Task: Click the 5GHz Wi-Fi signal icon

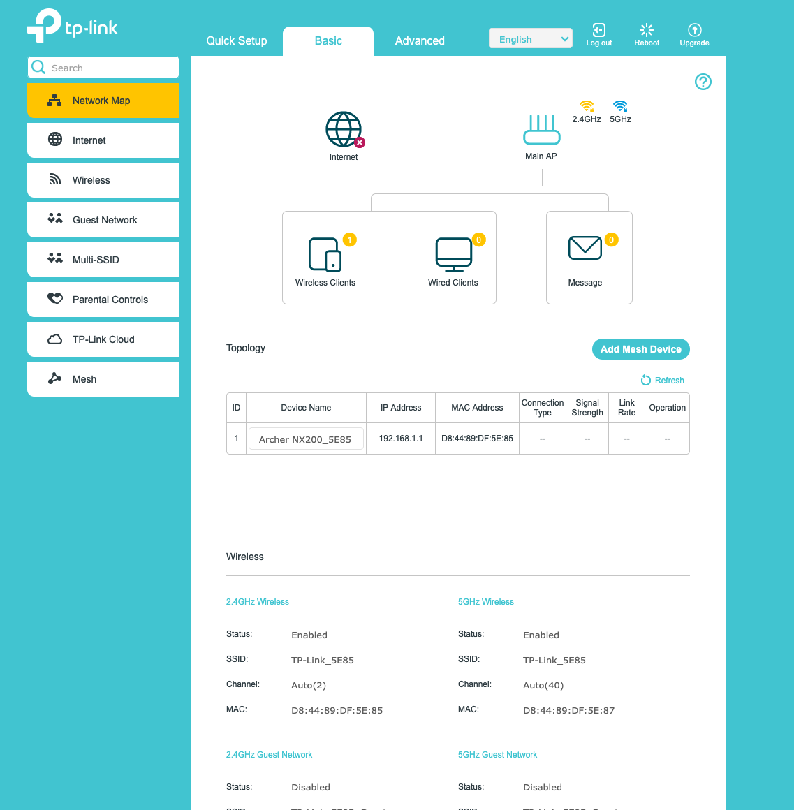Action: tap(620, 106)
